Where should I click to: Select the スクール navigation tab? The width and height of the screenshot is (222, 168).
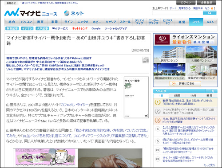pos(125,22)
